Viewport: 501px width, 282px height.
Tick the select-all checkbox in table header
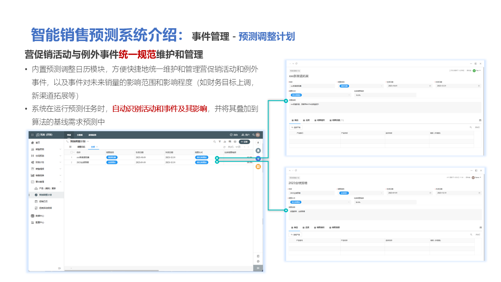[x=72, y=152]
